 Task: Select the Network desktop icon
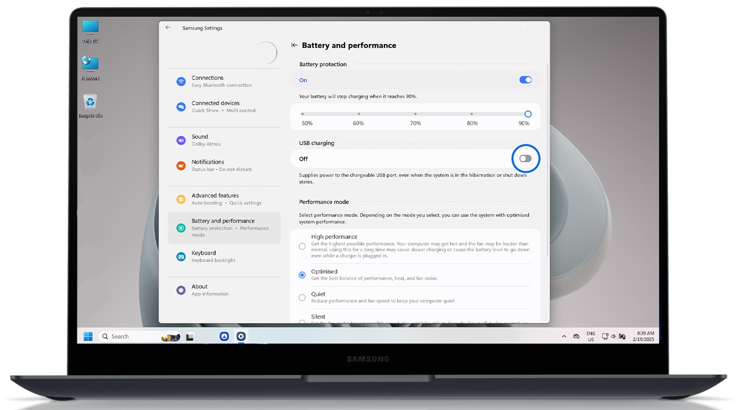[90, 68]
